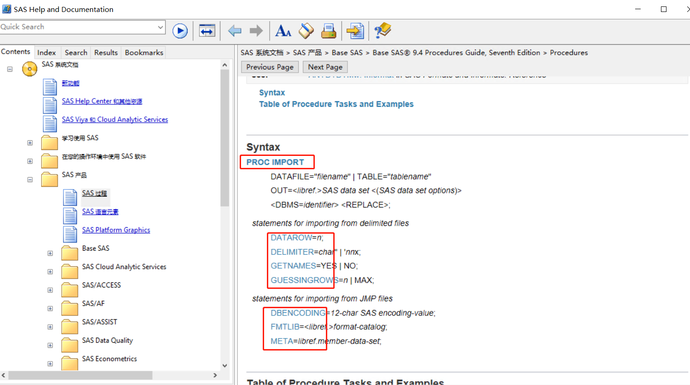690x385 pixels.
Task: Print the page with the printer icon
Action: click(329, 31)
